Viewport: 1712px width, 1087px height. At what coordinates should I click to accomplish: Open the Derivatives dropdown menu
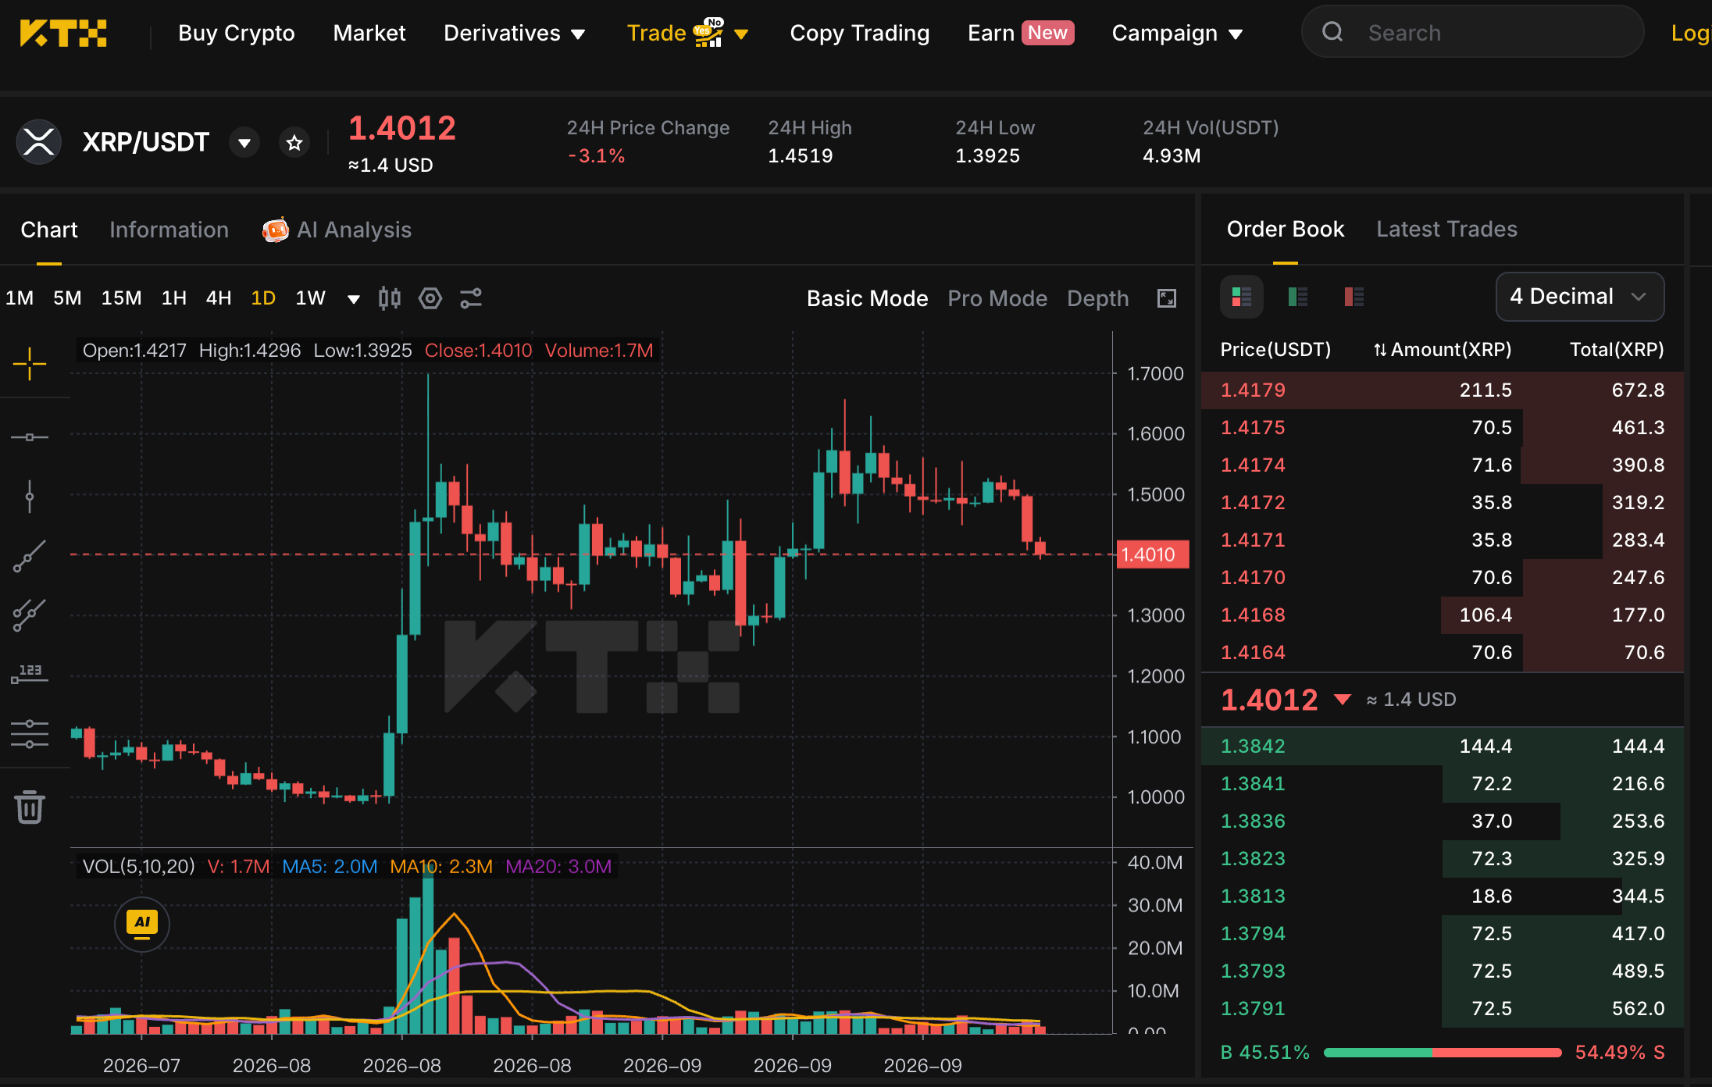(x=514, y=34)
